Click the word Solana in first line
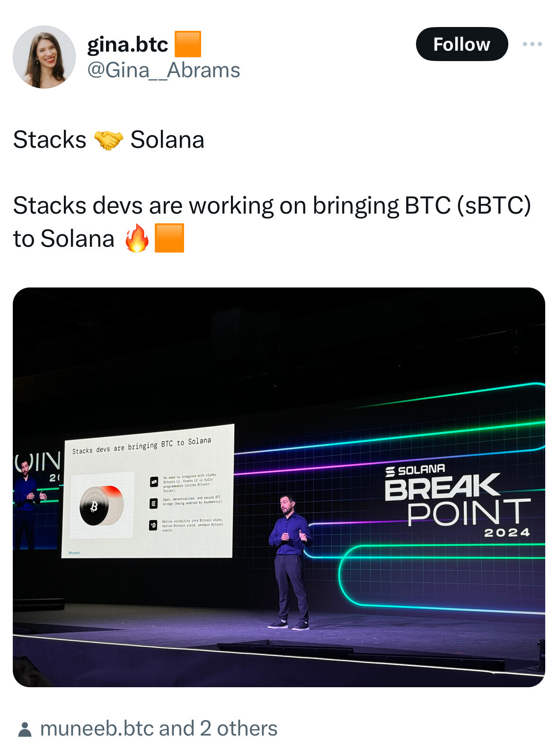Image resolution: width=558 pixels, height=754 pixels. [x=167, y=140]
